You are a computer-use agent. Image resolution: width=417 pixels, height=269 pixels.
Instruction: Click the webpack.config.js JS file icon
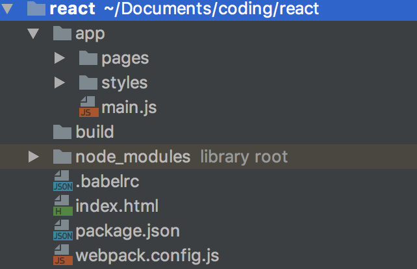tap(62, 255)
